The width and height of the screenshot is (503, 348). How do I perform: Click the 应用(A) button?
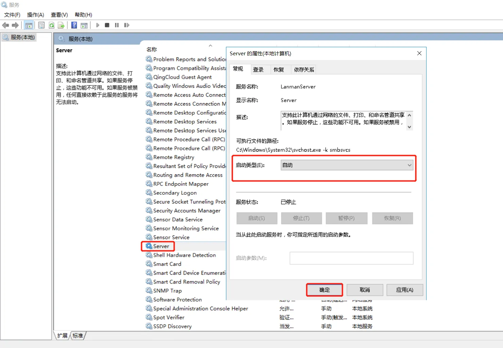[x=404, y=290]
